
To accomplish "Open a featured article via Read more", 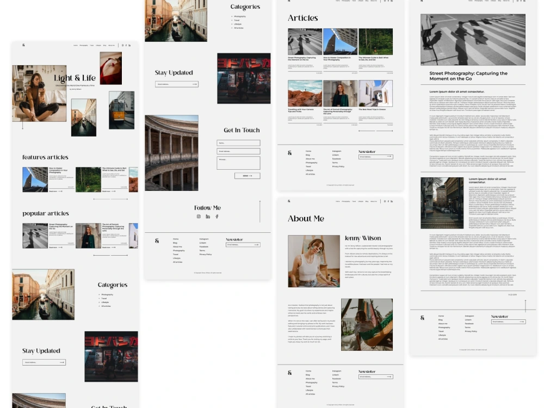I will tap(53, 191).
